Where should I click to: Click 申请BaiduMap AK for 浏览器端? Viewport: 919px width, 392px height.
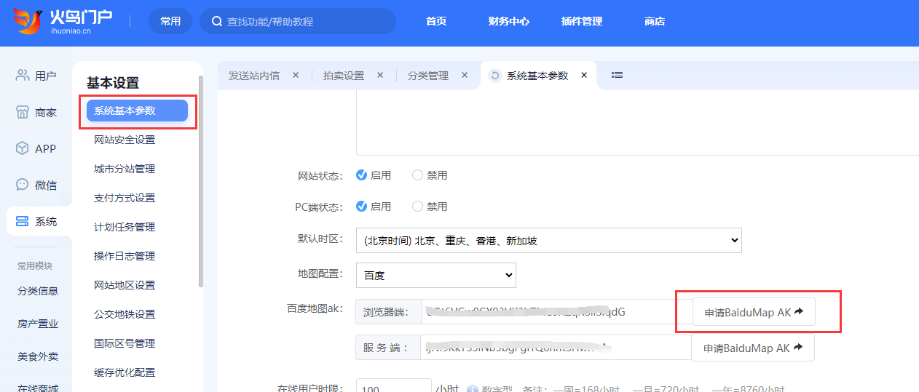[754, 312]
